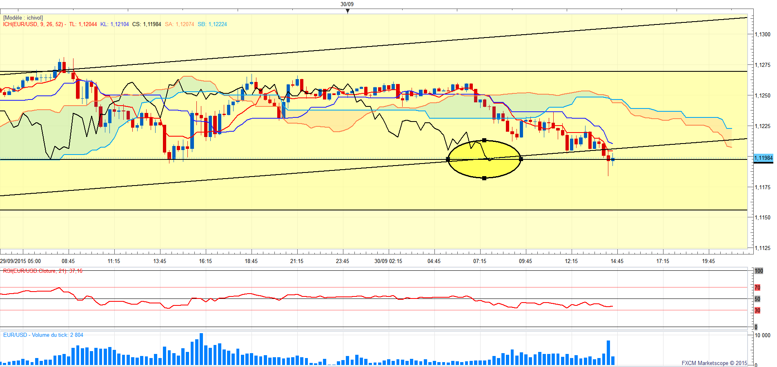The height and width of the screenshot is (367, 777).
Task: Click the 04:45 time axis label
Action: pos(434,261)
